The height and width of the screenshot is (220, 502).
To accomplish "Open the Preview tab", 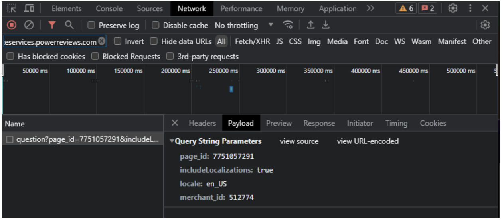I will 279,123.
